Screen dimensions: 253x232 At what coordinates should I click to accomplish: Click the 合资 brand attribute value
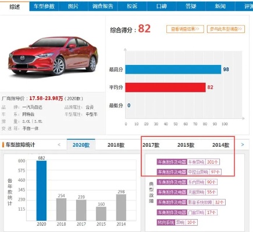[90, 107]
